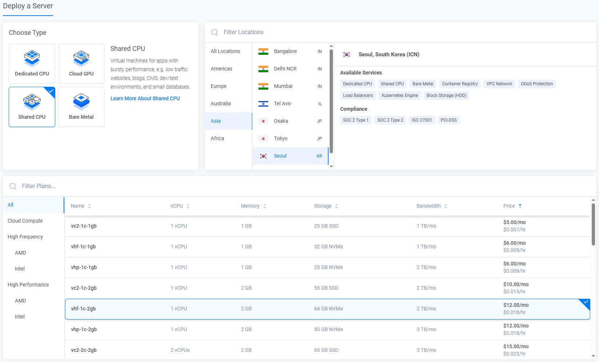Viewport: 599px width, 362px height.
Task: Select Tokyo by its Japan flag icon
Action: 263,138
